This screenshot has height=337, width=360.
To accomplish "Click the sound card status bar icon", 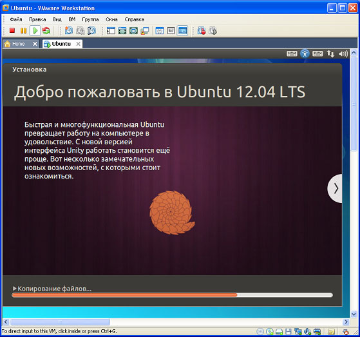I will pos(307,331).
